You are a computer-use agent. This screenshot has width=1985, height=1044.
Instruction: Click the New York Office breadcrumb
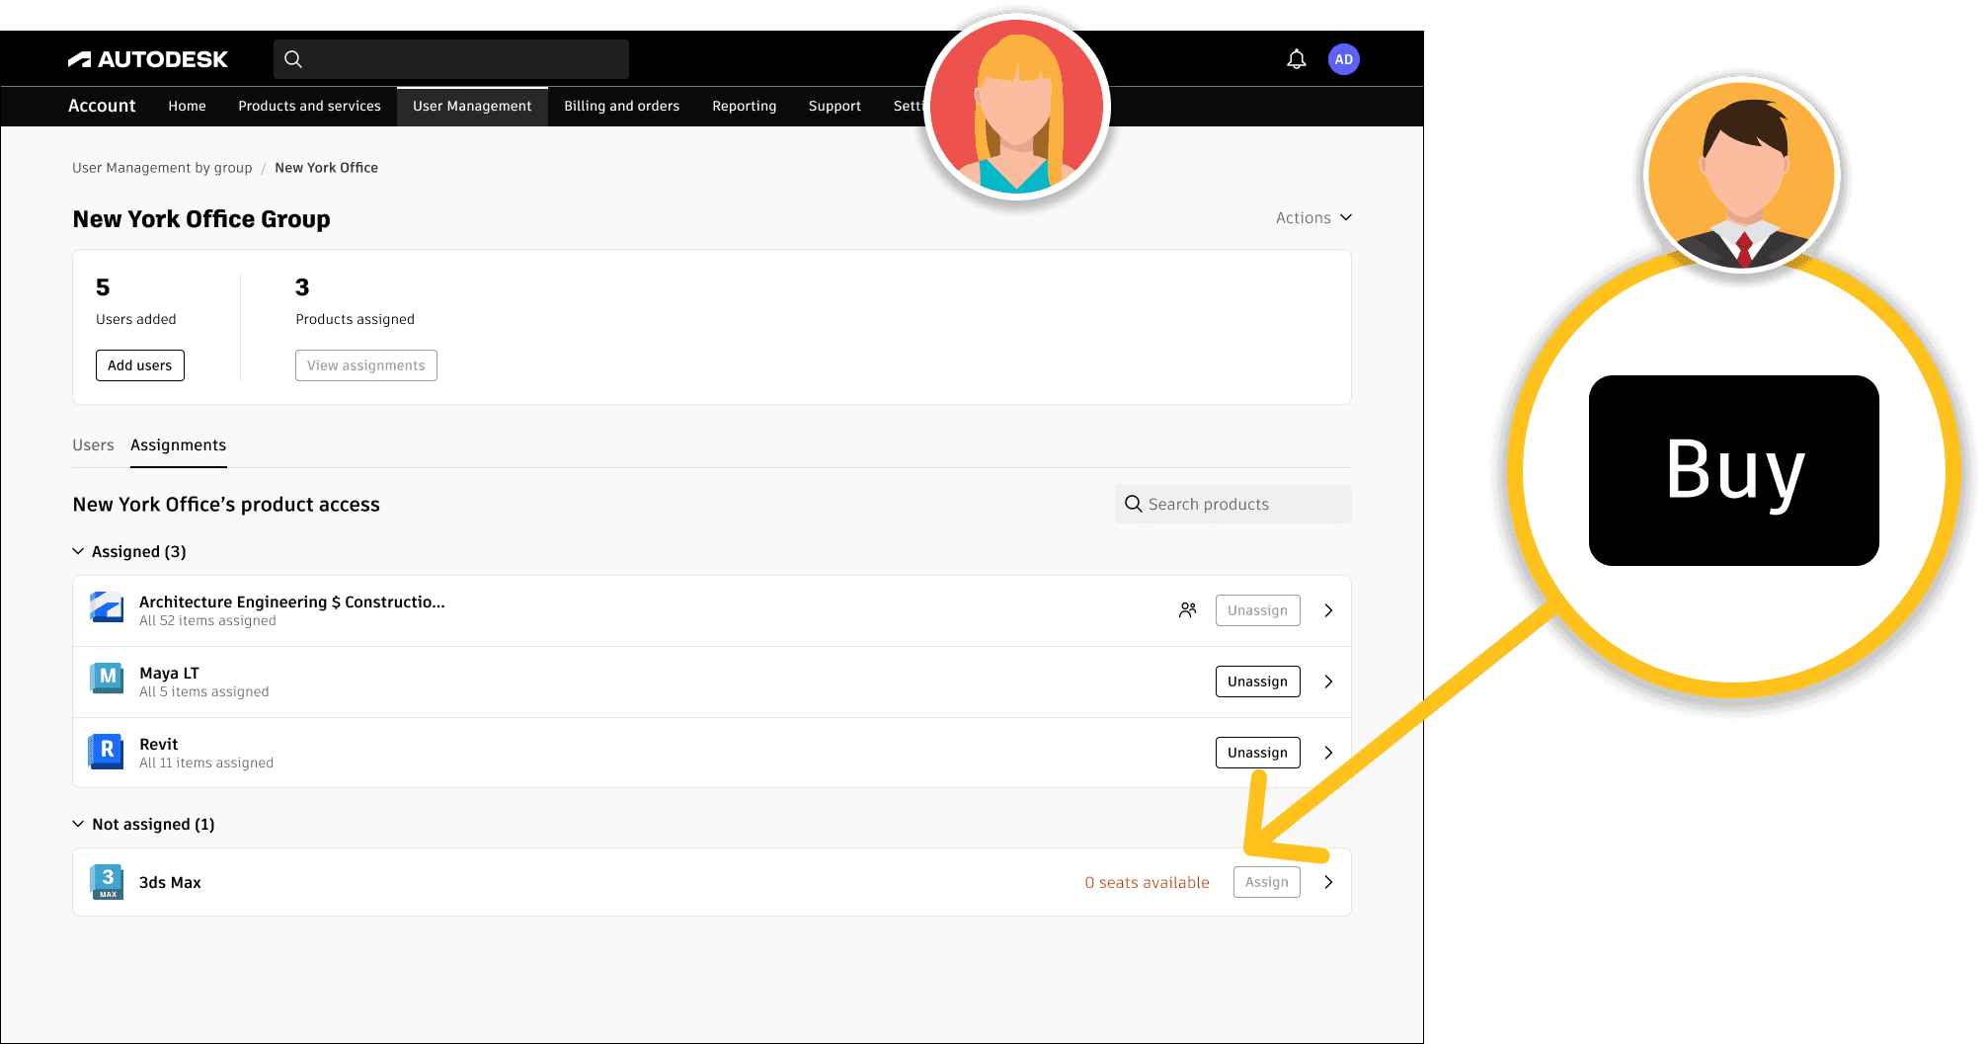click(326, 168)
